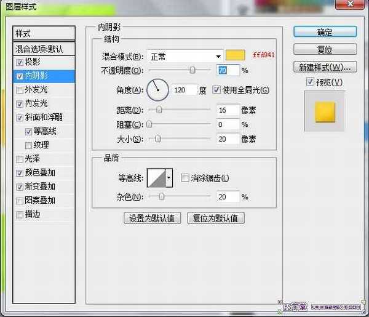Image resolution: width=369 pixels, height=317 pixels.
Task: Click the yellow style preview thumbnail
Action: (x=325, y=111)
